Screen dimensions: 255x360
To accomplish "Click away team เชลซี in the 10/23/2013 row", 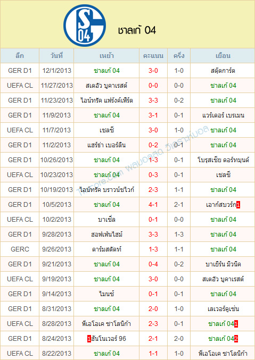I will pyautogui.click(x=223, y=175).
